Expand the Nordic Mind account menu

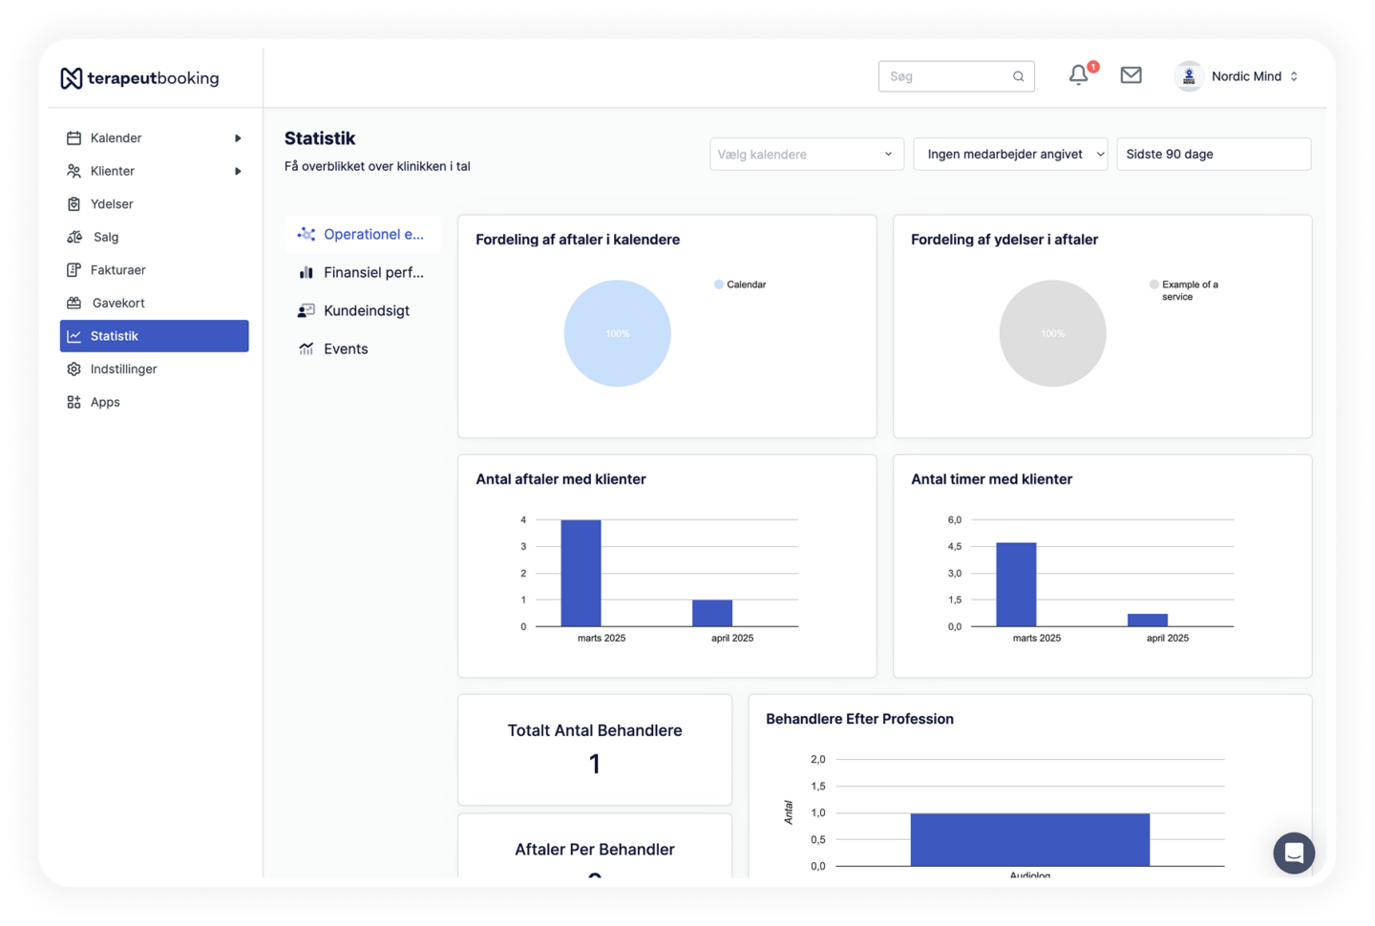1294,76
